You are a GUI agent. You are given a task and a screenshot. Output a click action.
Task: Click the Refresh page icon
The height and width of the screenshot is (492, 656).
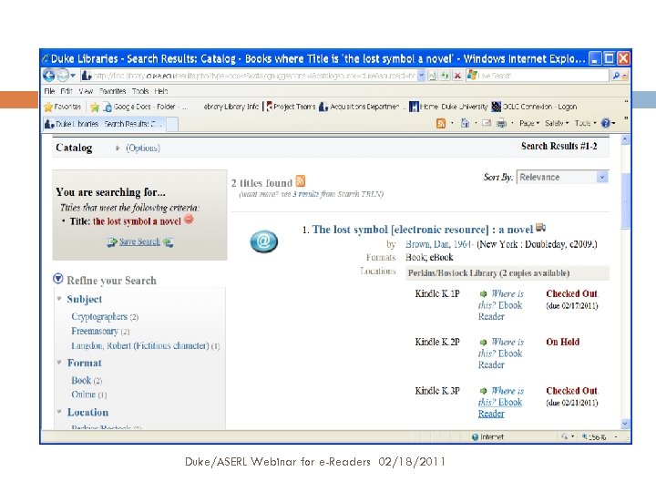446,76
